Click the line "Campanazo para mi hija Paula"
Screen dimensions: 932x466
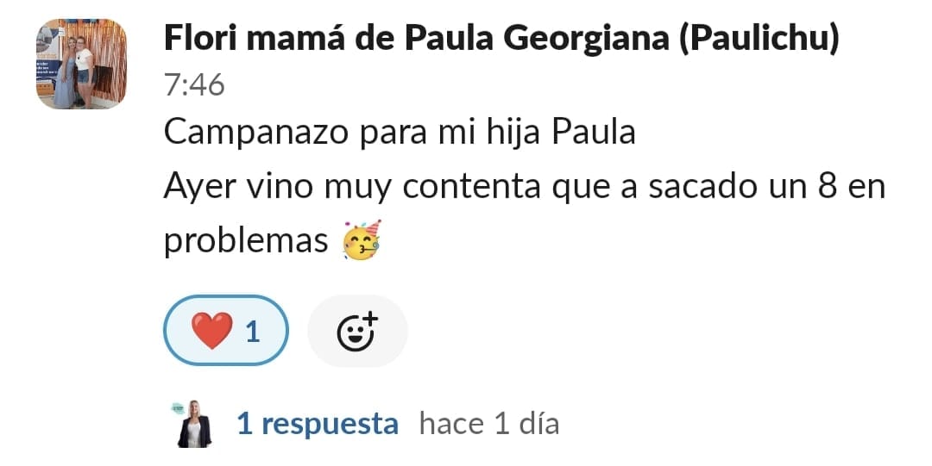point(399,134)
